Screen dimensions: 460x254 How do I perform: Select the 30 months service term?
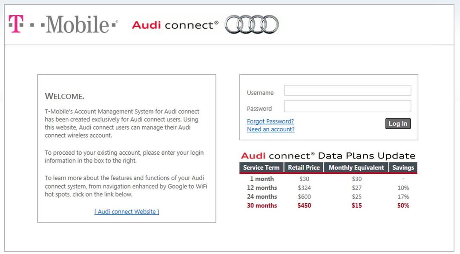point(262,205)
